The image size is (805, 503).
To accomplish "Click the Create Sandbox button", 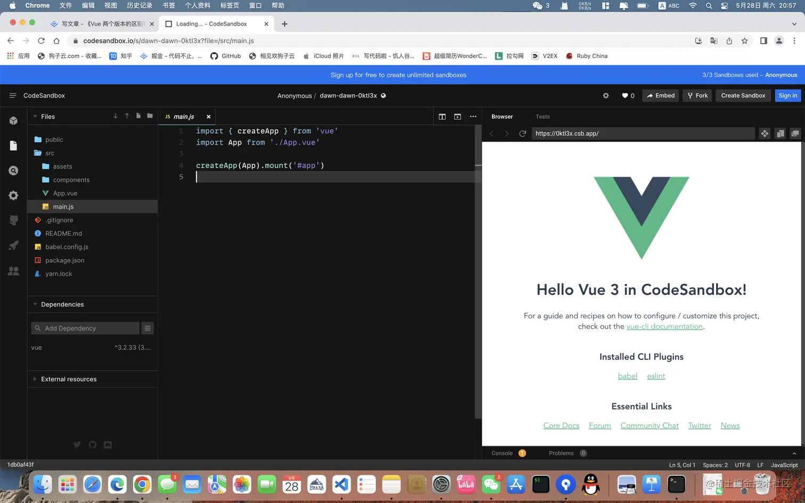I will [743, 96].
